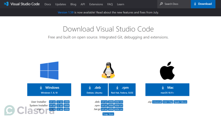Click the Linux Tux penguin icon
Viewport: 221px width, 118px height.
[108, 70]
